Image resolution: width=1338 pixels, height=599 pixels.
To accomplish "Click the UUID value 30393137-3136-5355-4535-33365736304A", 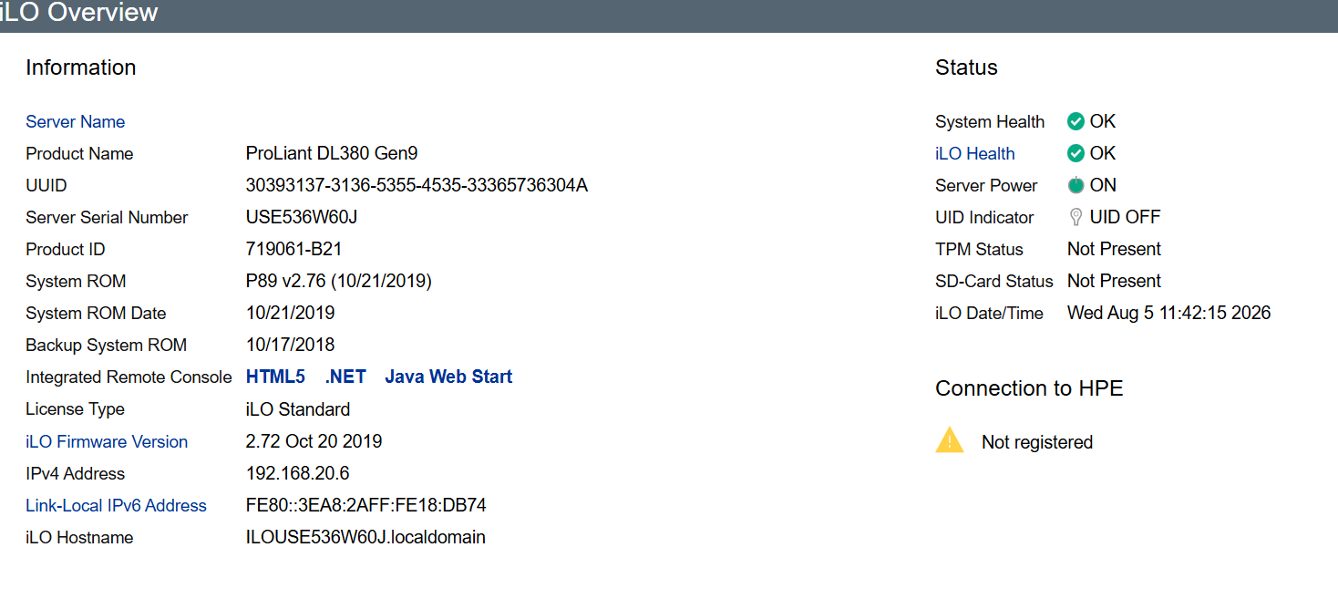I will click(417, 185).
